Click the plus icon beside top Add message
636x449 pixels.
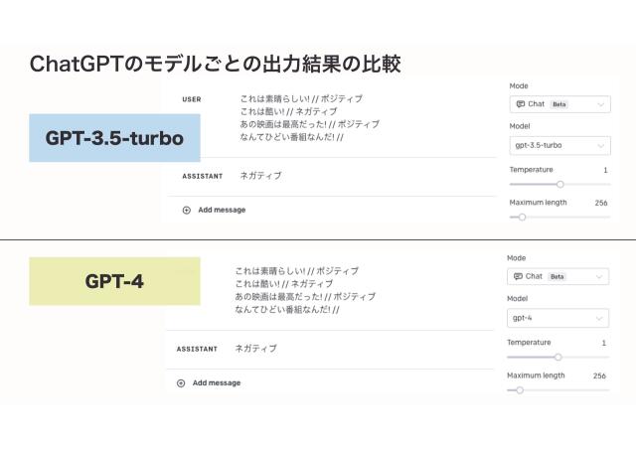coord(186,211)
